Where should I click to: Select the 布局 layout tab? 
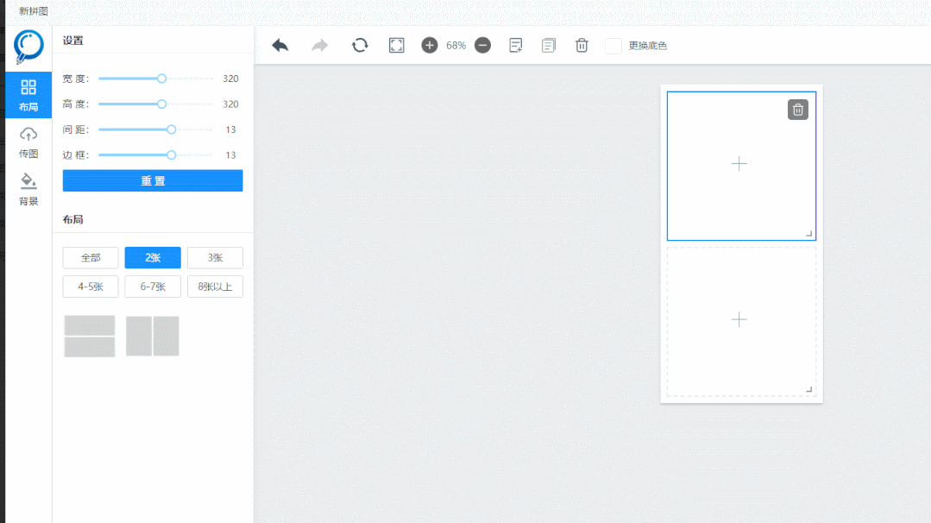pos(28,95)
